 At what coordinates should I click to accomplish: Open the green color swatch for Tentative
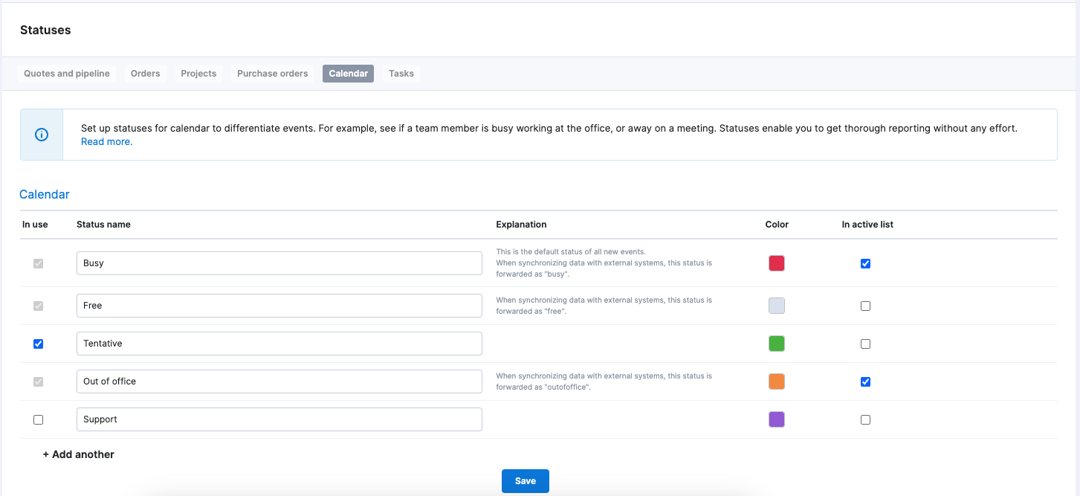pos(777,344)
